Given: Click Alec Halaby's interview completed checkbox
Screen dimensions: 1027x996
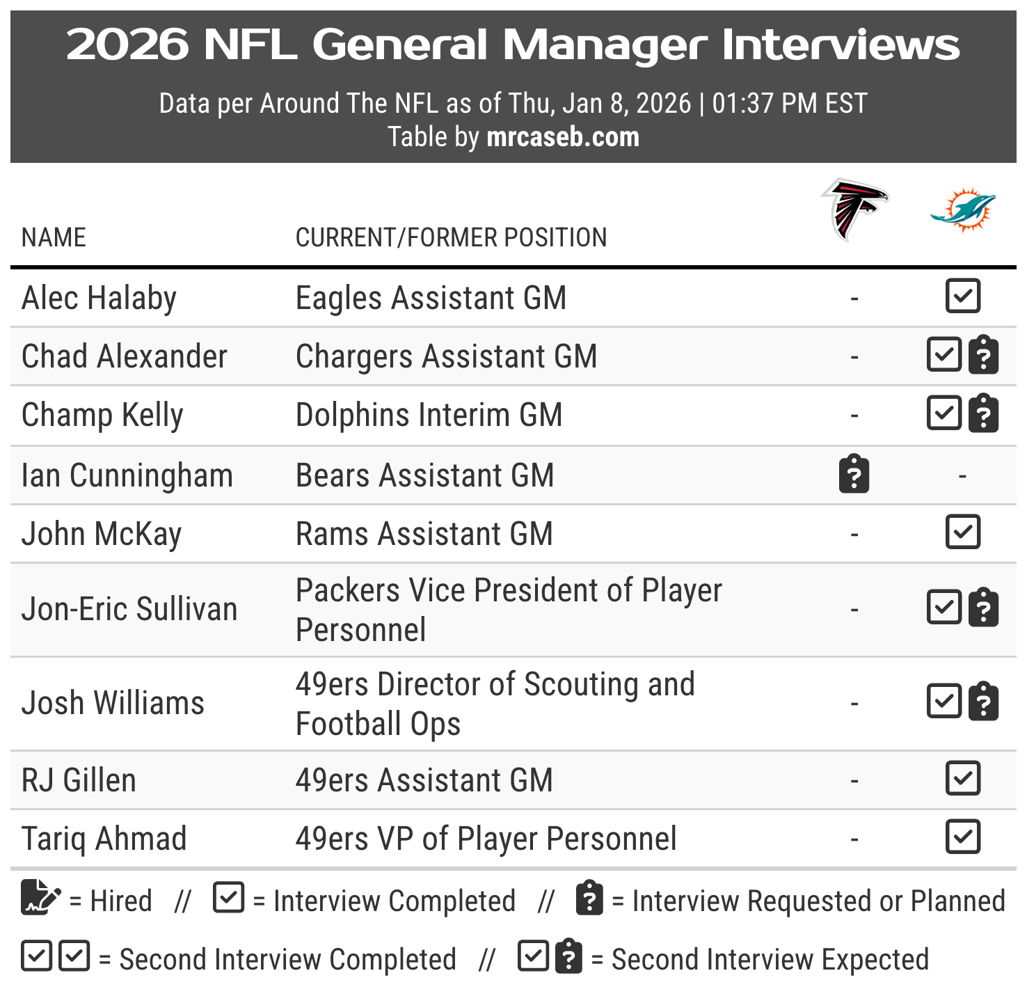Looking at the screenshot, I should tap(963, 296).
